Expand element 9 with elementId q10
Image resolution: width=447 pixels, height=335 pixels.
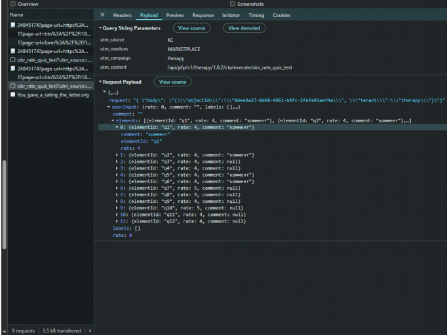[x=117, y=208]
